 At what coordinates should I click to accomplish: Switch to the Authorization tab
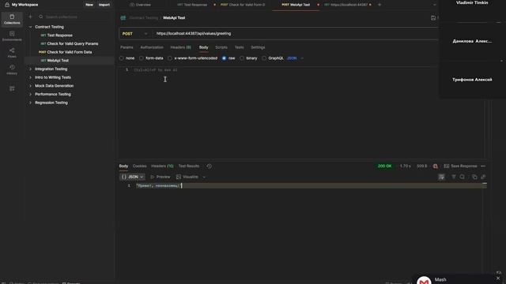pyautogui.click(x=152, y=47)
